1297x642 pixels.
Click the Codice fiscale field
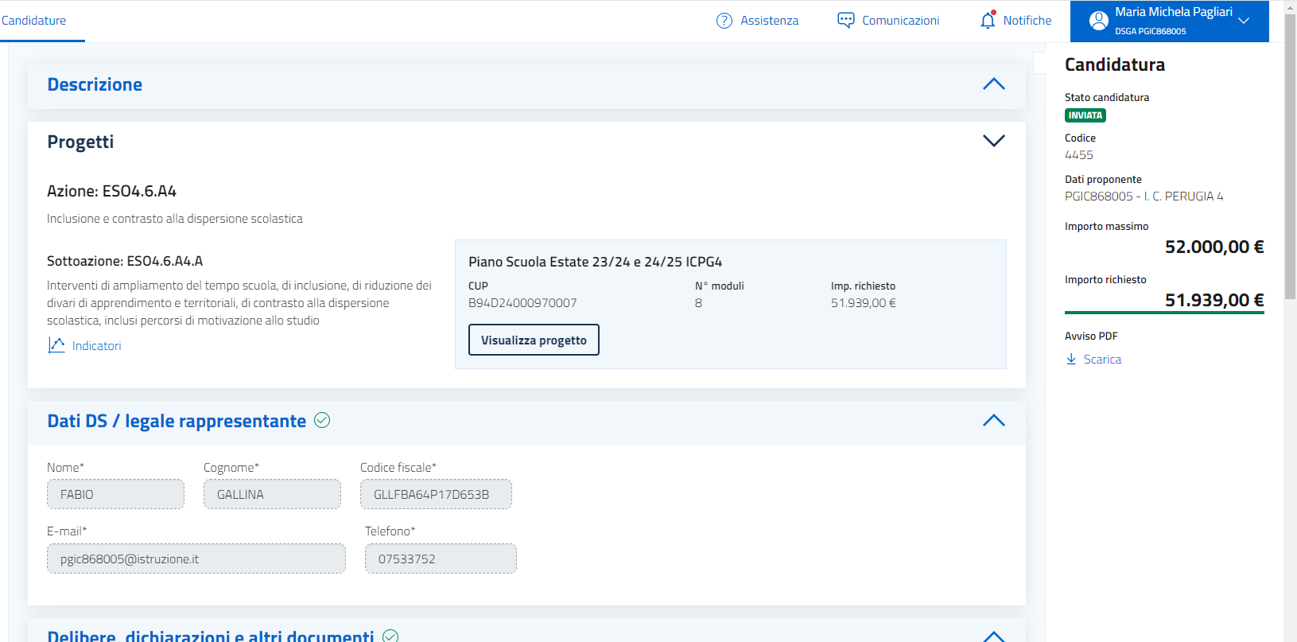point(436,494)
